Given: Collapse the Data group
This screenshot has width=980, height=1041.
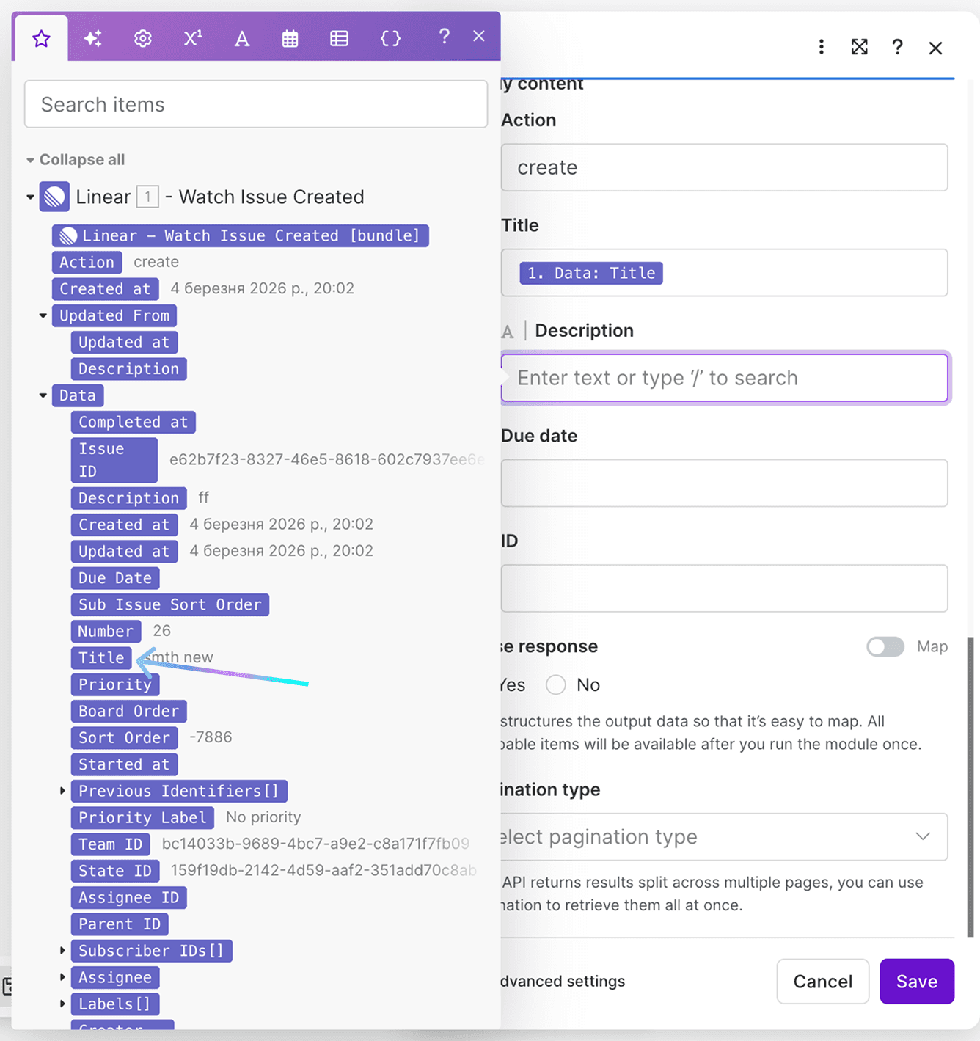Looking at the screenshot, I should (x=43, y=395).
